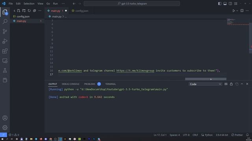252x141 pixels.
Task: Expand breadcrumb ellipsis after main.py
Action: pos(66,16)
